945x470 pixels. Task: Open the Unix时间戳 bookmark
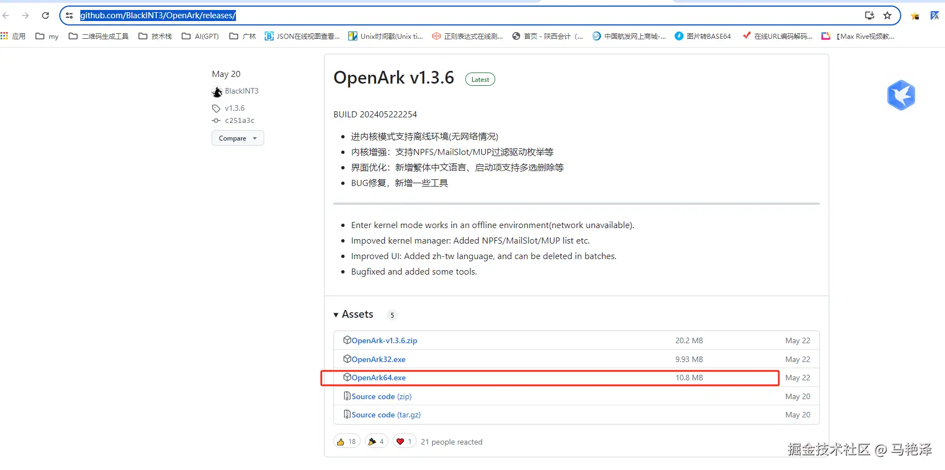[x=386, y=36]
